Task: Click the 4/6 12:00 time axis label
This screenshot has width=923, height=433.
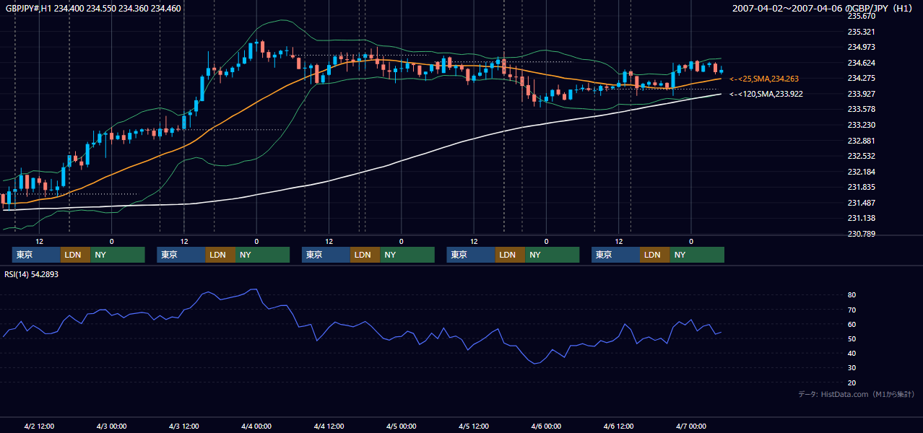Action: coord(619,426)
